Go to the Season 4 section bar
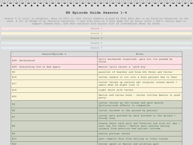Screen dimensions: 193x145 point(96,43)
